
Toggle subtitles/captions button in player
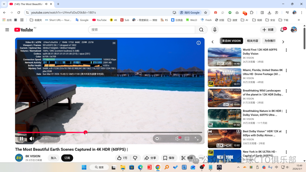coord(168,139)
